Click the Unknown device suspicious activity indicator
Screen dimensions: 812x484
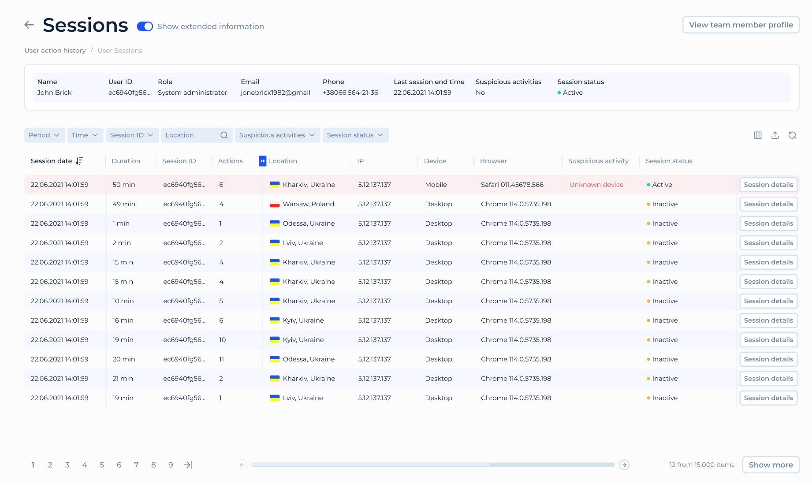596,185
